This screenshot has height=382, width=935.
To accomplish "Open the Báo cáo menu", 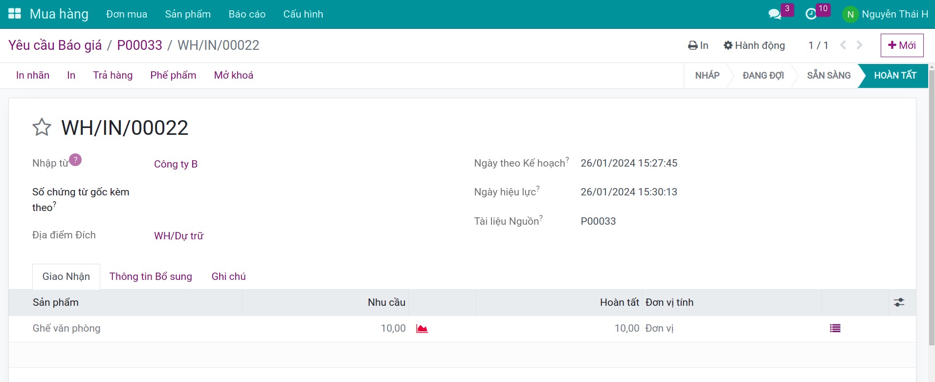I will tap(247, 14).
